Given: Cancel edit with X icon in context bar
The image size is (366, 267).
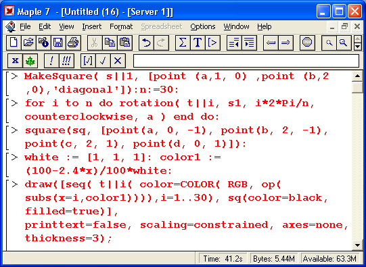Looking at the screenshot, I should pos(118,61).
